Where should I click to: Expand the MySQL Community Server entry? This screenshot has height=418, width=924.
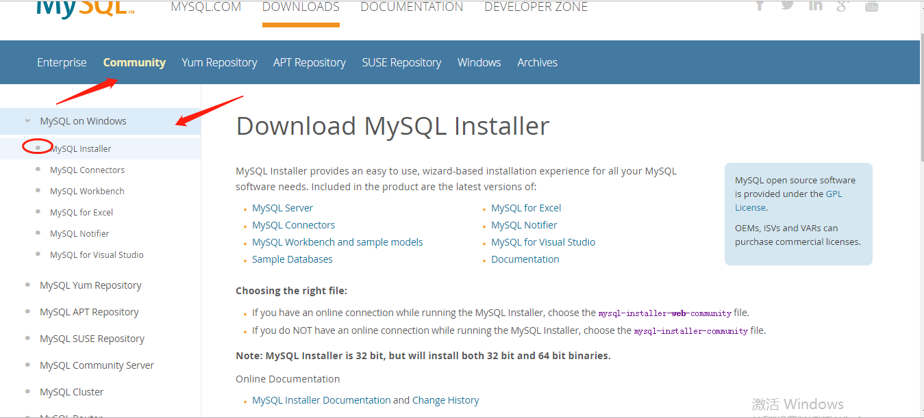(96, 365)
